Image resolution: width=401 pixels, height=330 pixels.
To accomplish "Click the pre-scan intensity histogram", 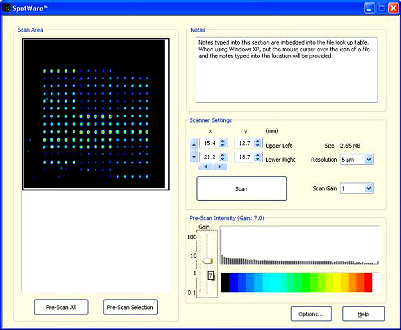I will pos(299,245).
